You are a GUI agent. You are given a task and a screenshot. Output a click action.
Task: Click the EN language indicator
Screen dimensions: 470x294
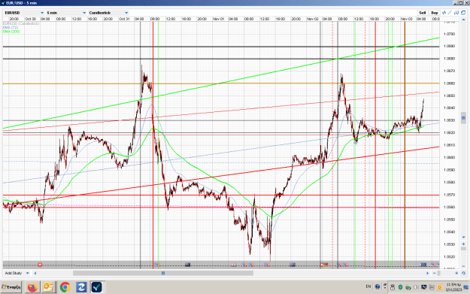368,286
